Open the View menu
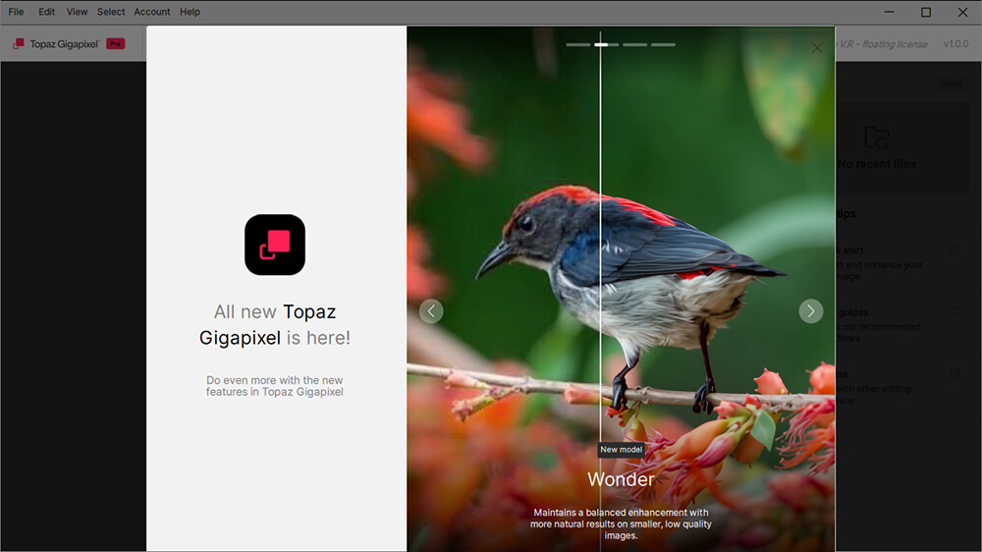 [77, 12]
